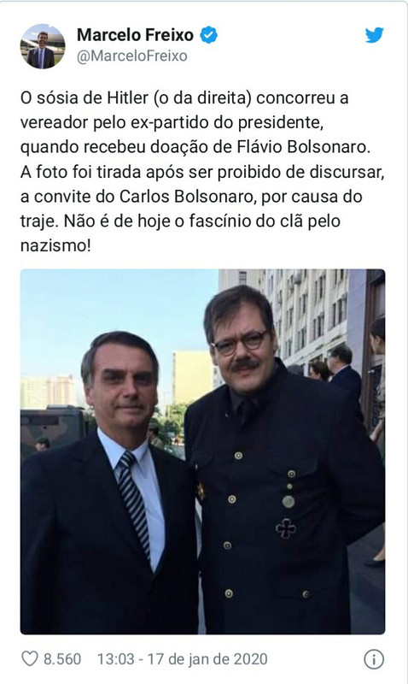Click the blue verified badge

point(208,35)
